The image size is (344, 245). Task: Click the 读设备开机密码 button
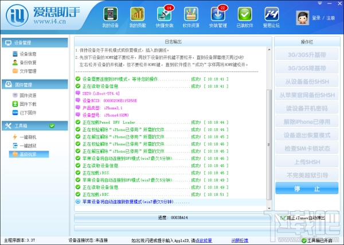(x=307, y=108)
